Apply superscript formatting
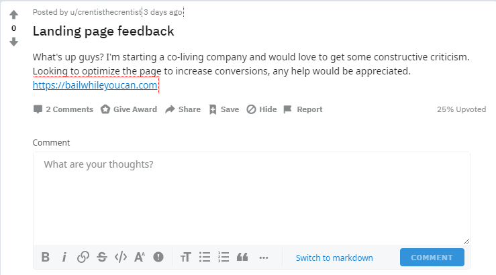Viewport: 496px width, 275px height. (140, 257)
